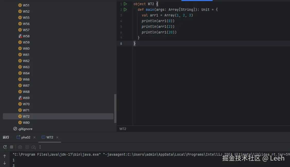Click the println(arr1(20)) line
The height and width of the screenshot is (167, 290).
[159, 32]
